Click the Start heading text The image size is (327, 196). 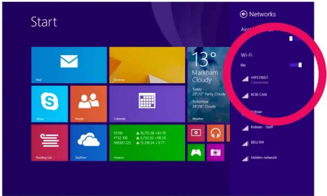pos(44,22)
